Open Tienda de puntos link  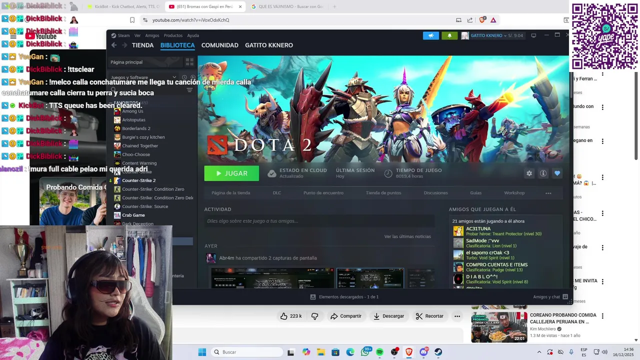(383, 193)
